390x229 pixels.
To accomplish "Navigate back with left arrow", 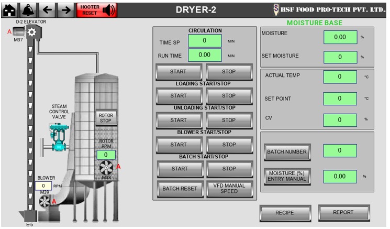I will [47, 9].
